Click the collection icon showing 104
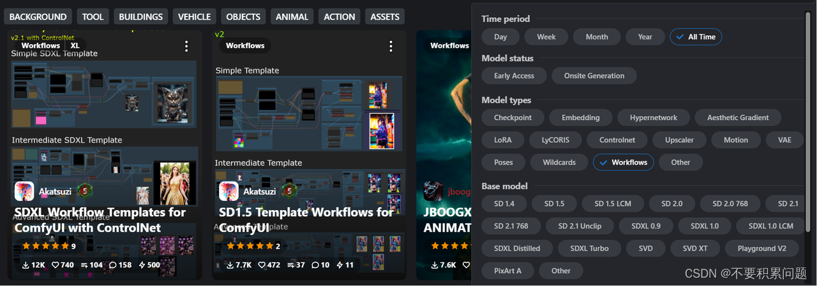 tap(84, 265)
